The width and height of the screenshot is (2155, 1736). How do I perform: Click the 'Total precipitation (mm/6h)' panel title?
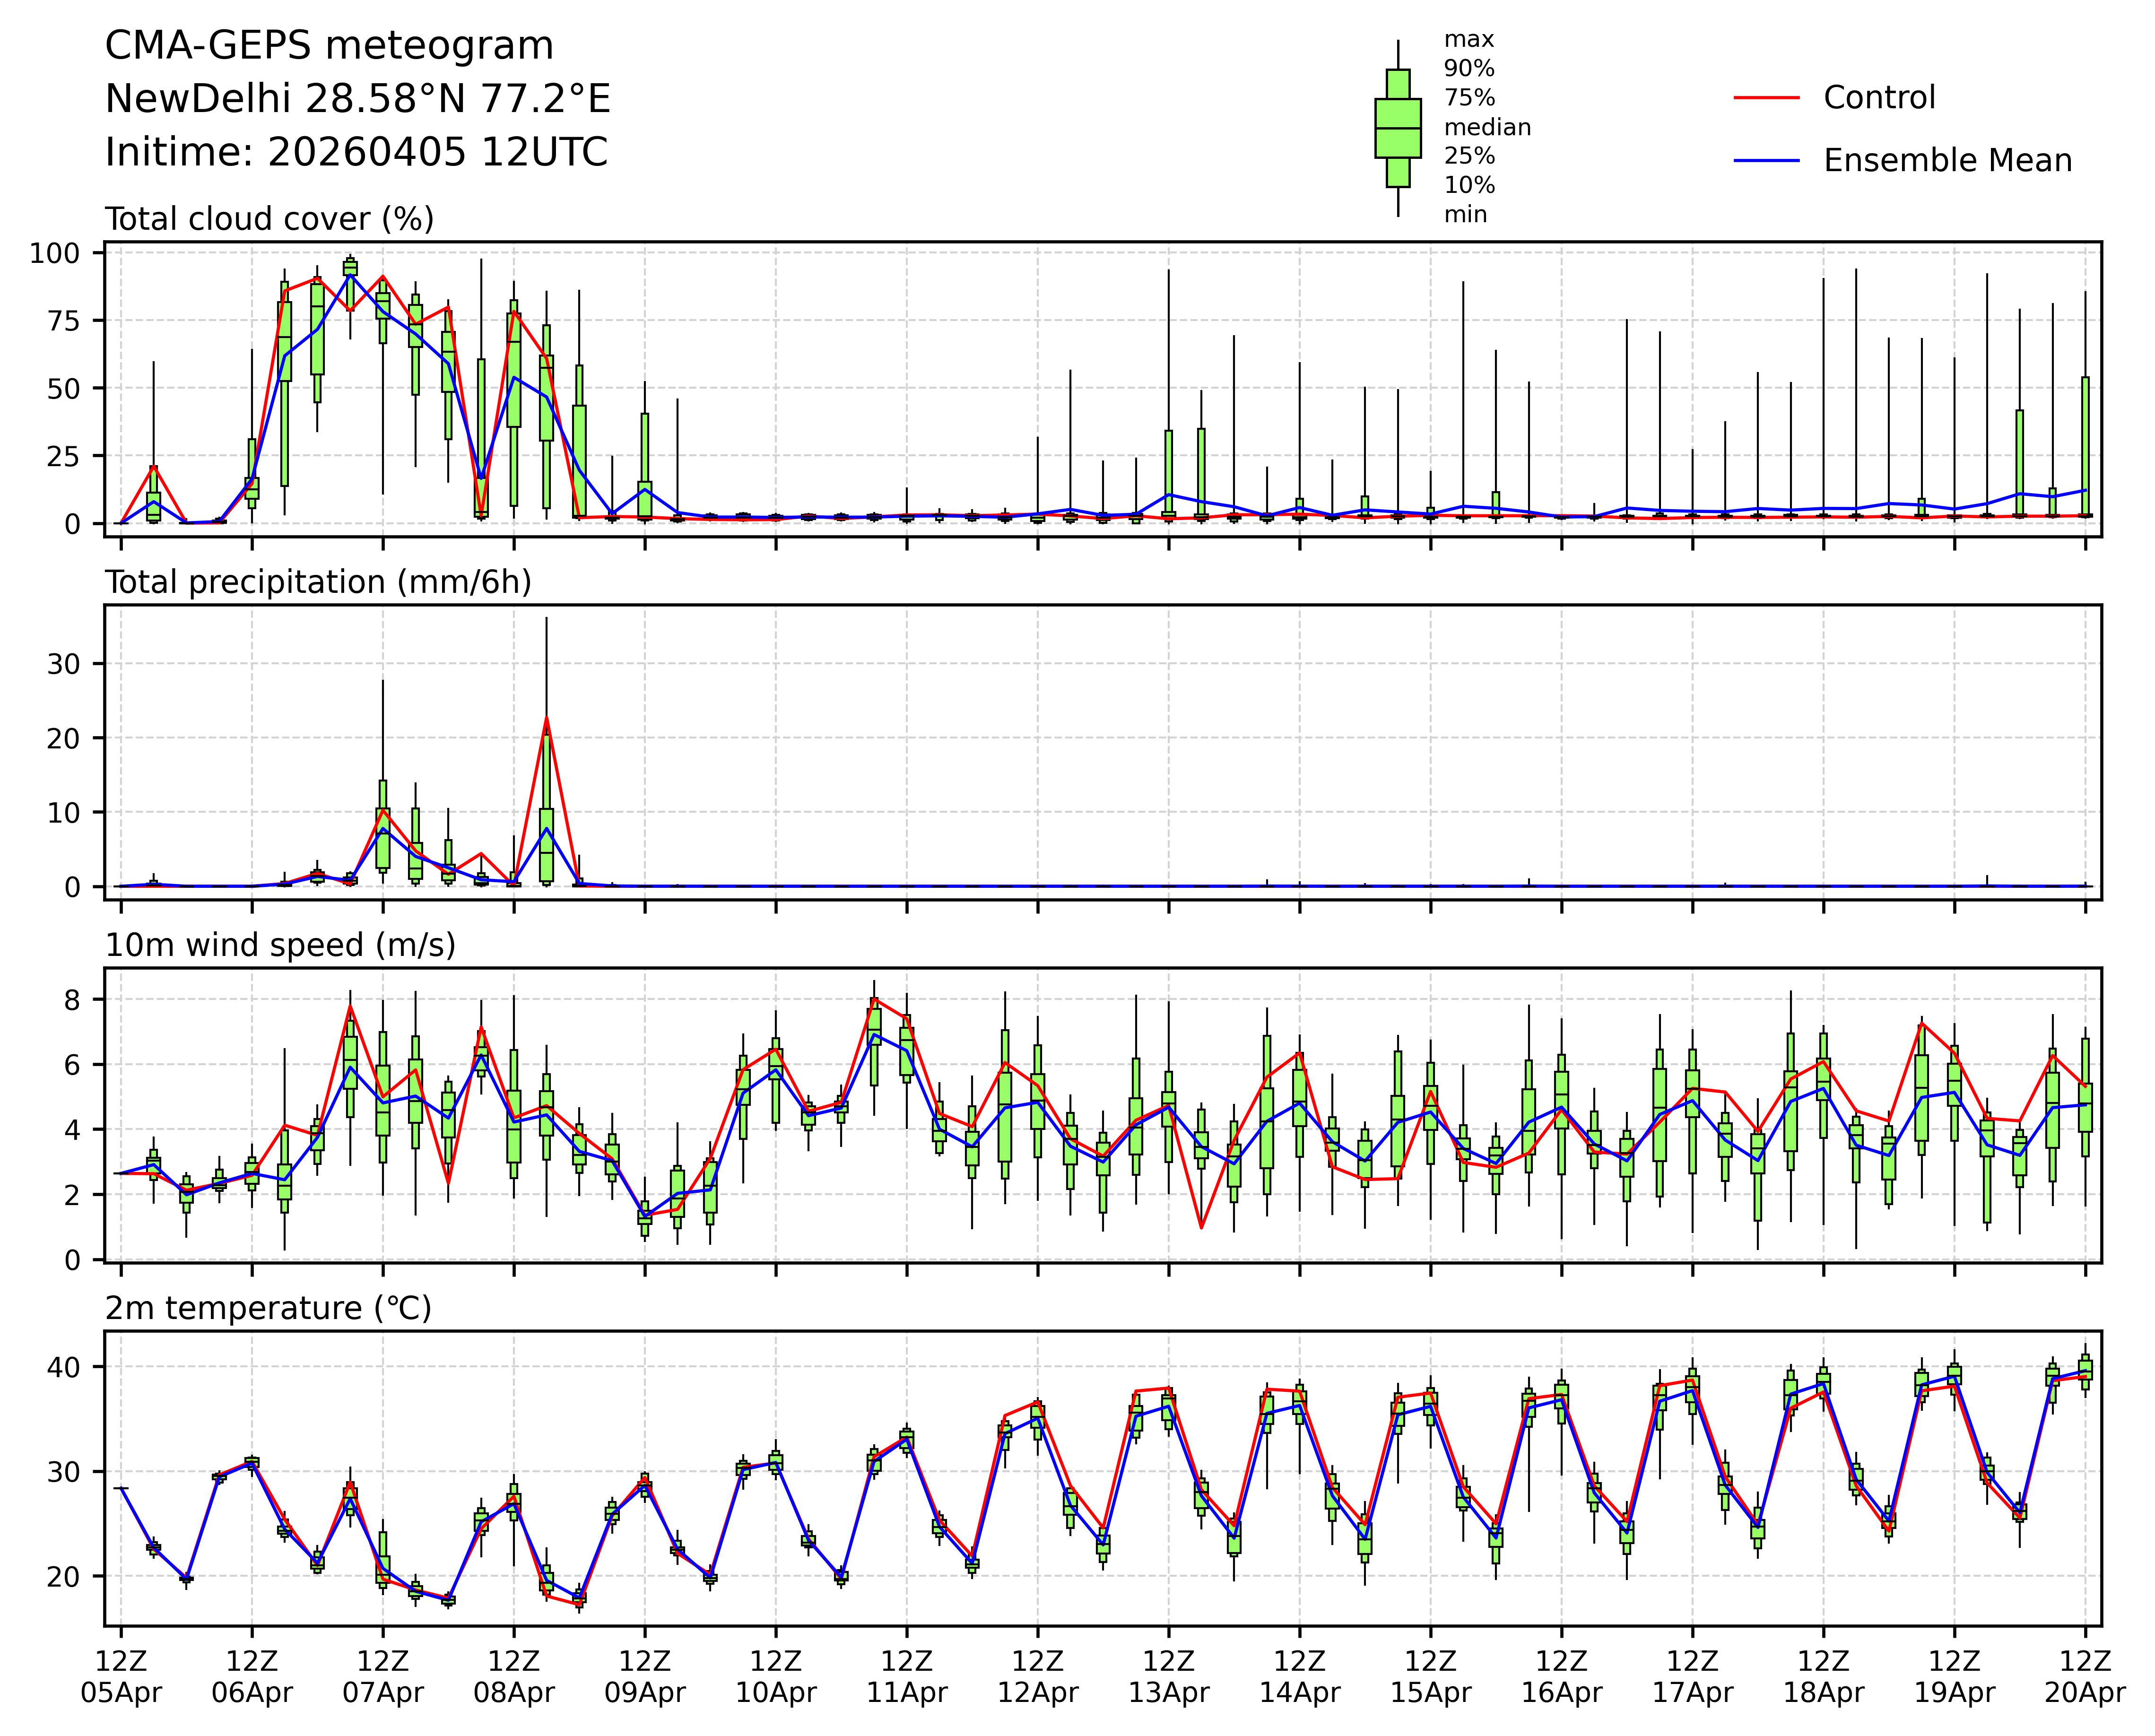tap(318, 582)
